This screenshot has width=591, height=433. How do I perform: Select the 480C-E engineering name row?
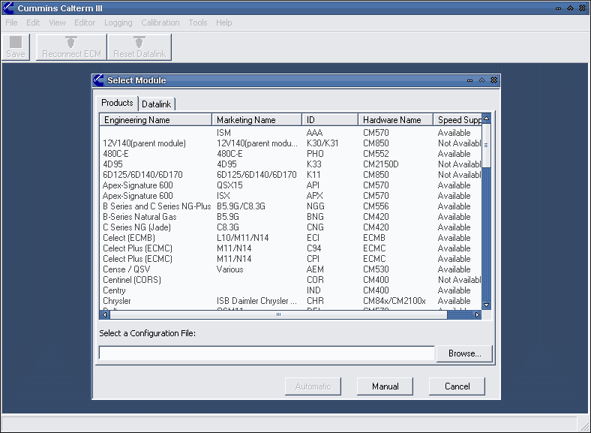[x=290, y=154]
